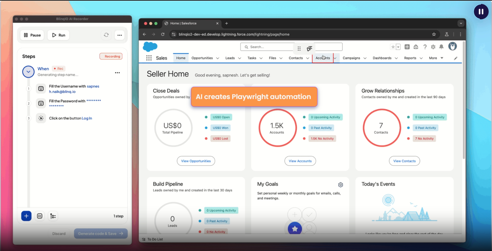
Task: Open the user profile avatar
Action: [452, 46]
